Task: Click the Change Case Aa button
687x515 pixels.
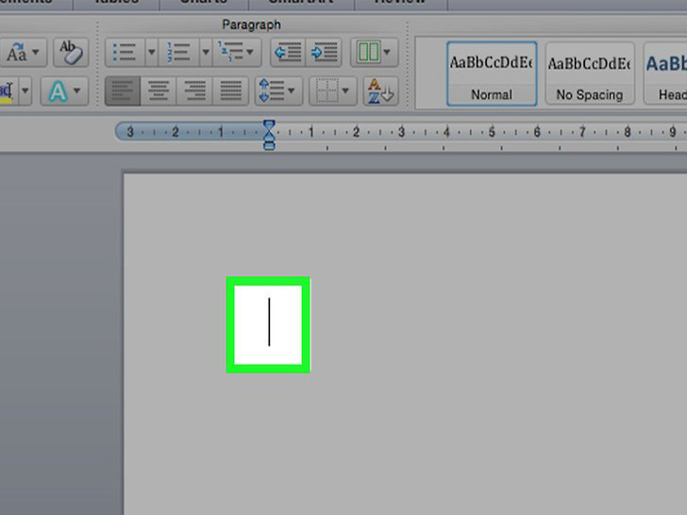Action: point(16,53)
